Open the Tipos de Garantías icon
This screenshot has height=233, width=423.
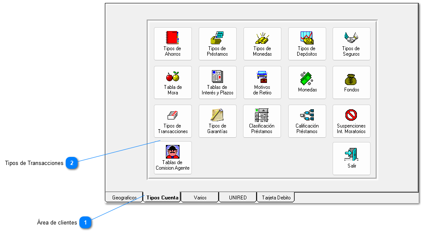[217, 121]
